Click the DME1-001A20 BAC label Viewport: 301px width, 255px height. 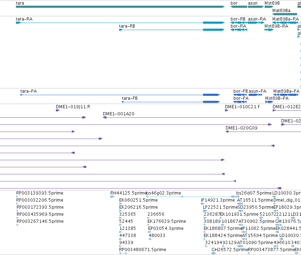(x=118, y=114)
